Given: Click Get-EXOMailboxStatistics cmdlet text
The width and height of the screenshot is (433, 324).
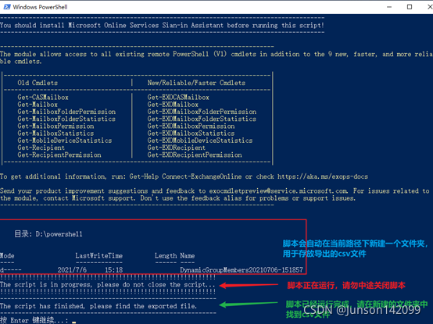Looking at the screenshot, I should click(x=191, y=134).
